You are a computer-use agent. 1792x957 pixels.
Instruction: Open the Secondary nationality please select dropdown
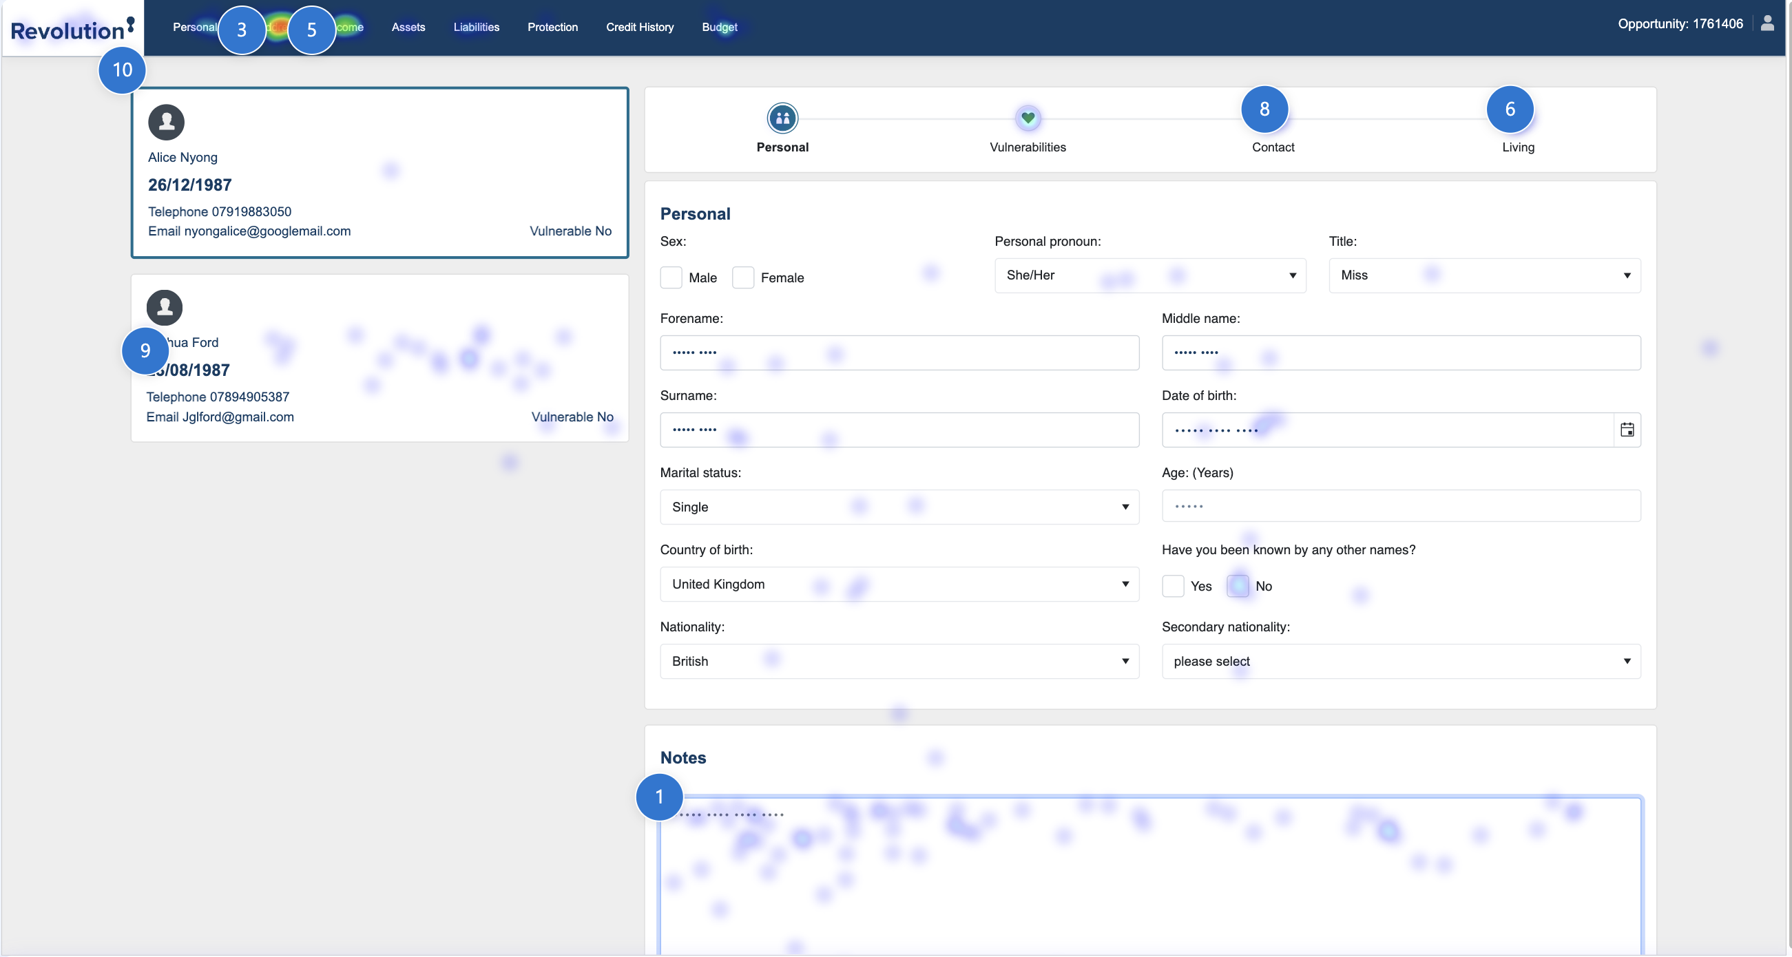point(1400,662)
